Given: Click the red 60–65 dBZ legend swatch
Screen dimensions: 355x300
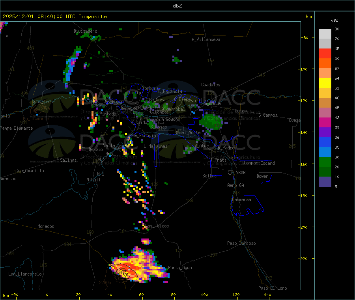Looking at the screenshot, I should [325, 53].
